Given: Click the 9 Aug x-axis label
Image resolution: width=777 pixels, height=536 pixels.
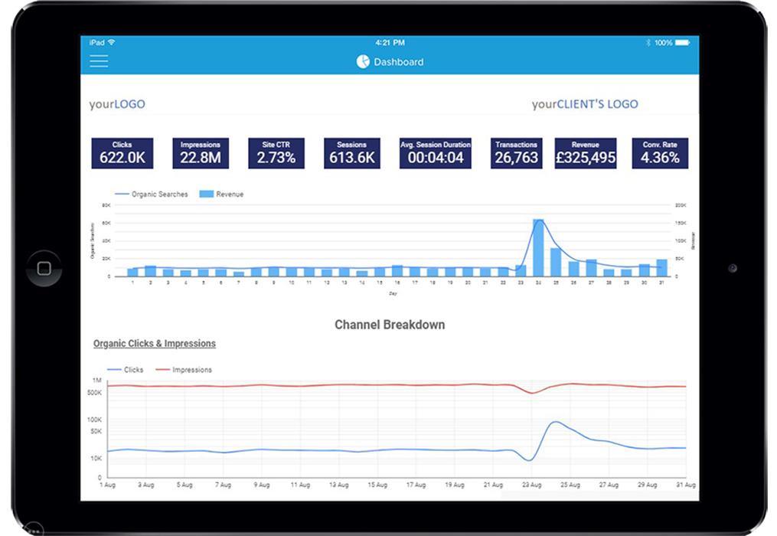Looking at the screenshot, I should [262, 485].
